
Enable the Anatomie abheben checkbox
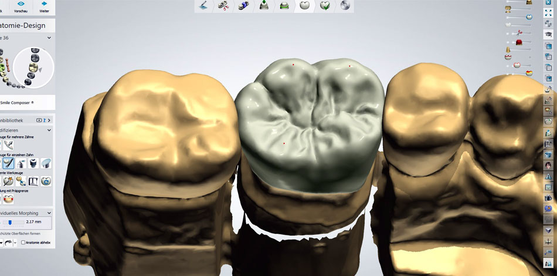[23, 242]
